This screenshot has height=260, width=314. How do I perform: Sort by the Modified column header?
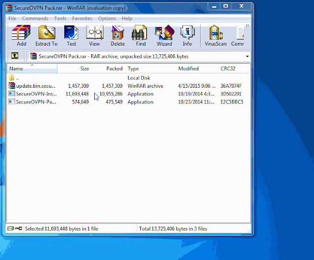tap(197, 69)
